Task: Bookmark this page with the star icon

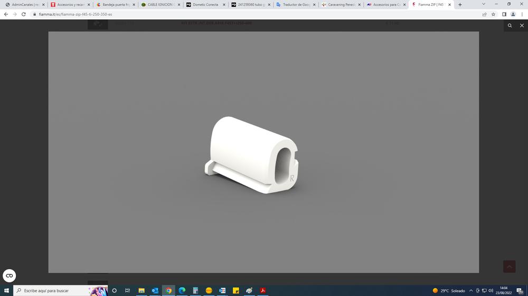Action: click(493, 14)
